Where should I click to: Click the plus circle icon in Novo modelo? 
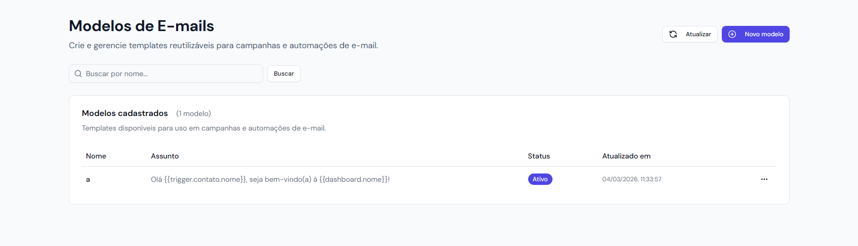tap(732, 34)
